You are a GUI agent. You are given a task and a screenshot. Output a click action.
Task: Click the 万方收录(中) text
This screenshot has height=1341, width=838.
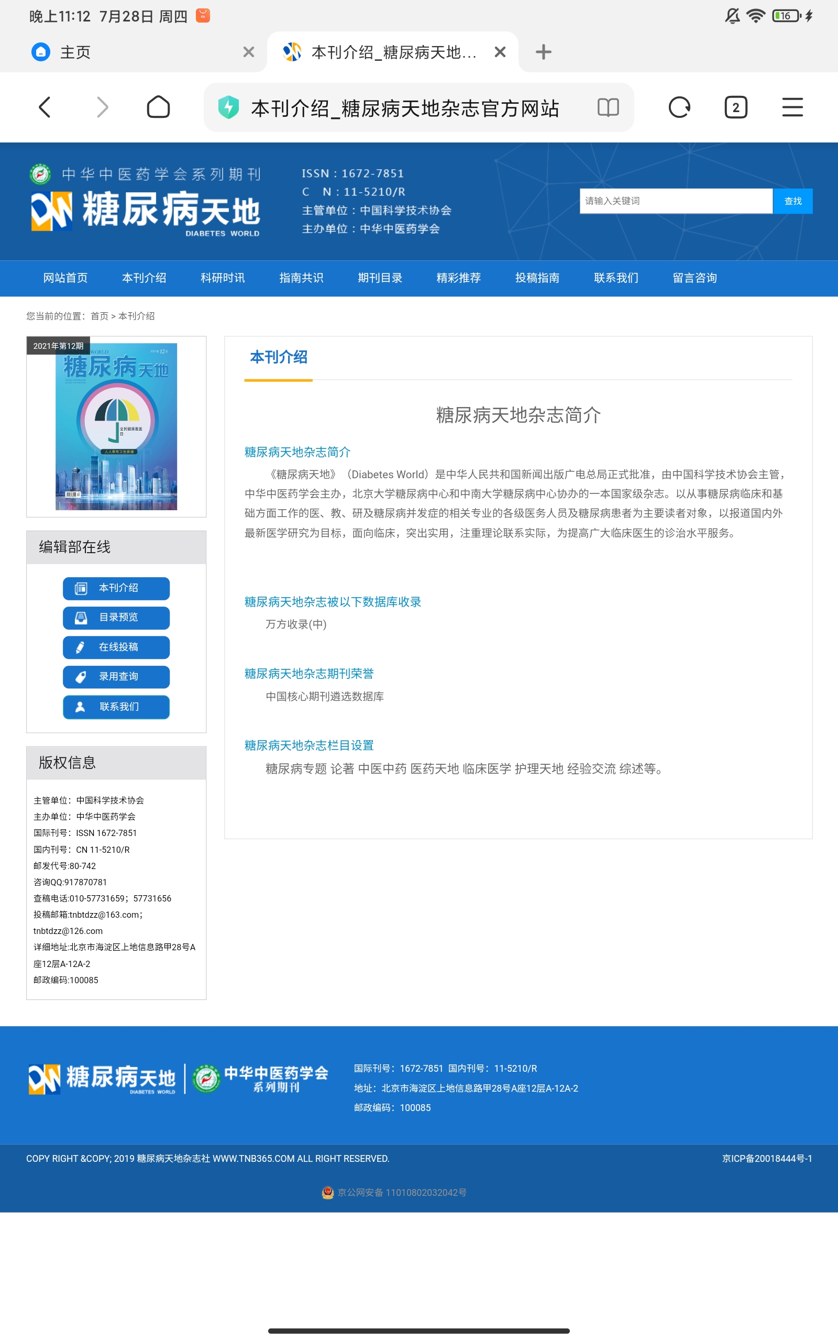pos(296,624)
